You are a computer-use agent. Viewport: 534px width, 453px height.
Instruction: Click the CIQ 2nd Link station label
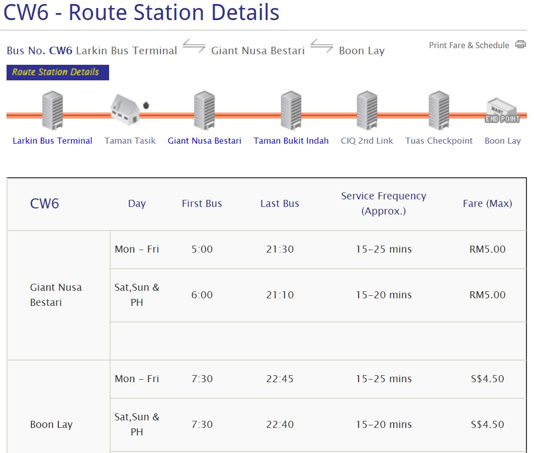pos(367,141)
